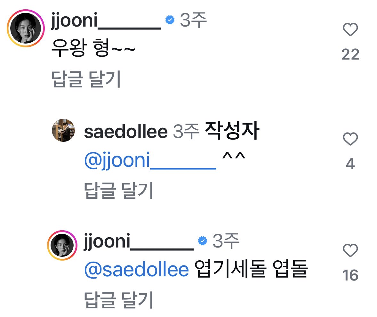The height and width of the screenshot is (317, 377).
Task: Open jjooni's story from the top profile picture
Action: [26, 28]
